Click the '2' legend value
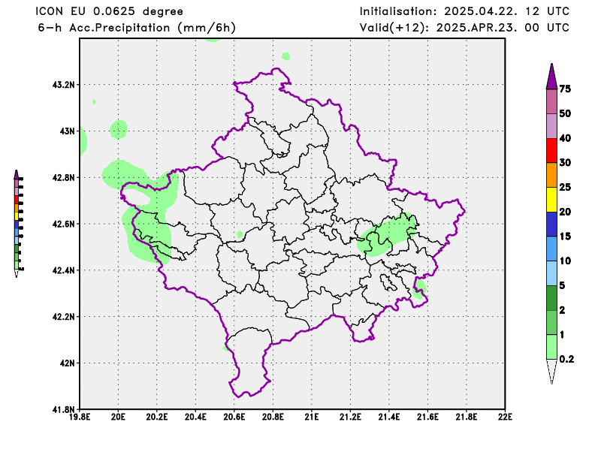Image resolution: width=601 pixels, height=464 pixels. click(562, 309)
